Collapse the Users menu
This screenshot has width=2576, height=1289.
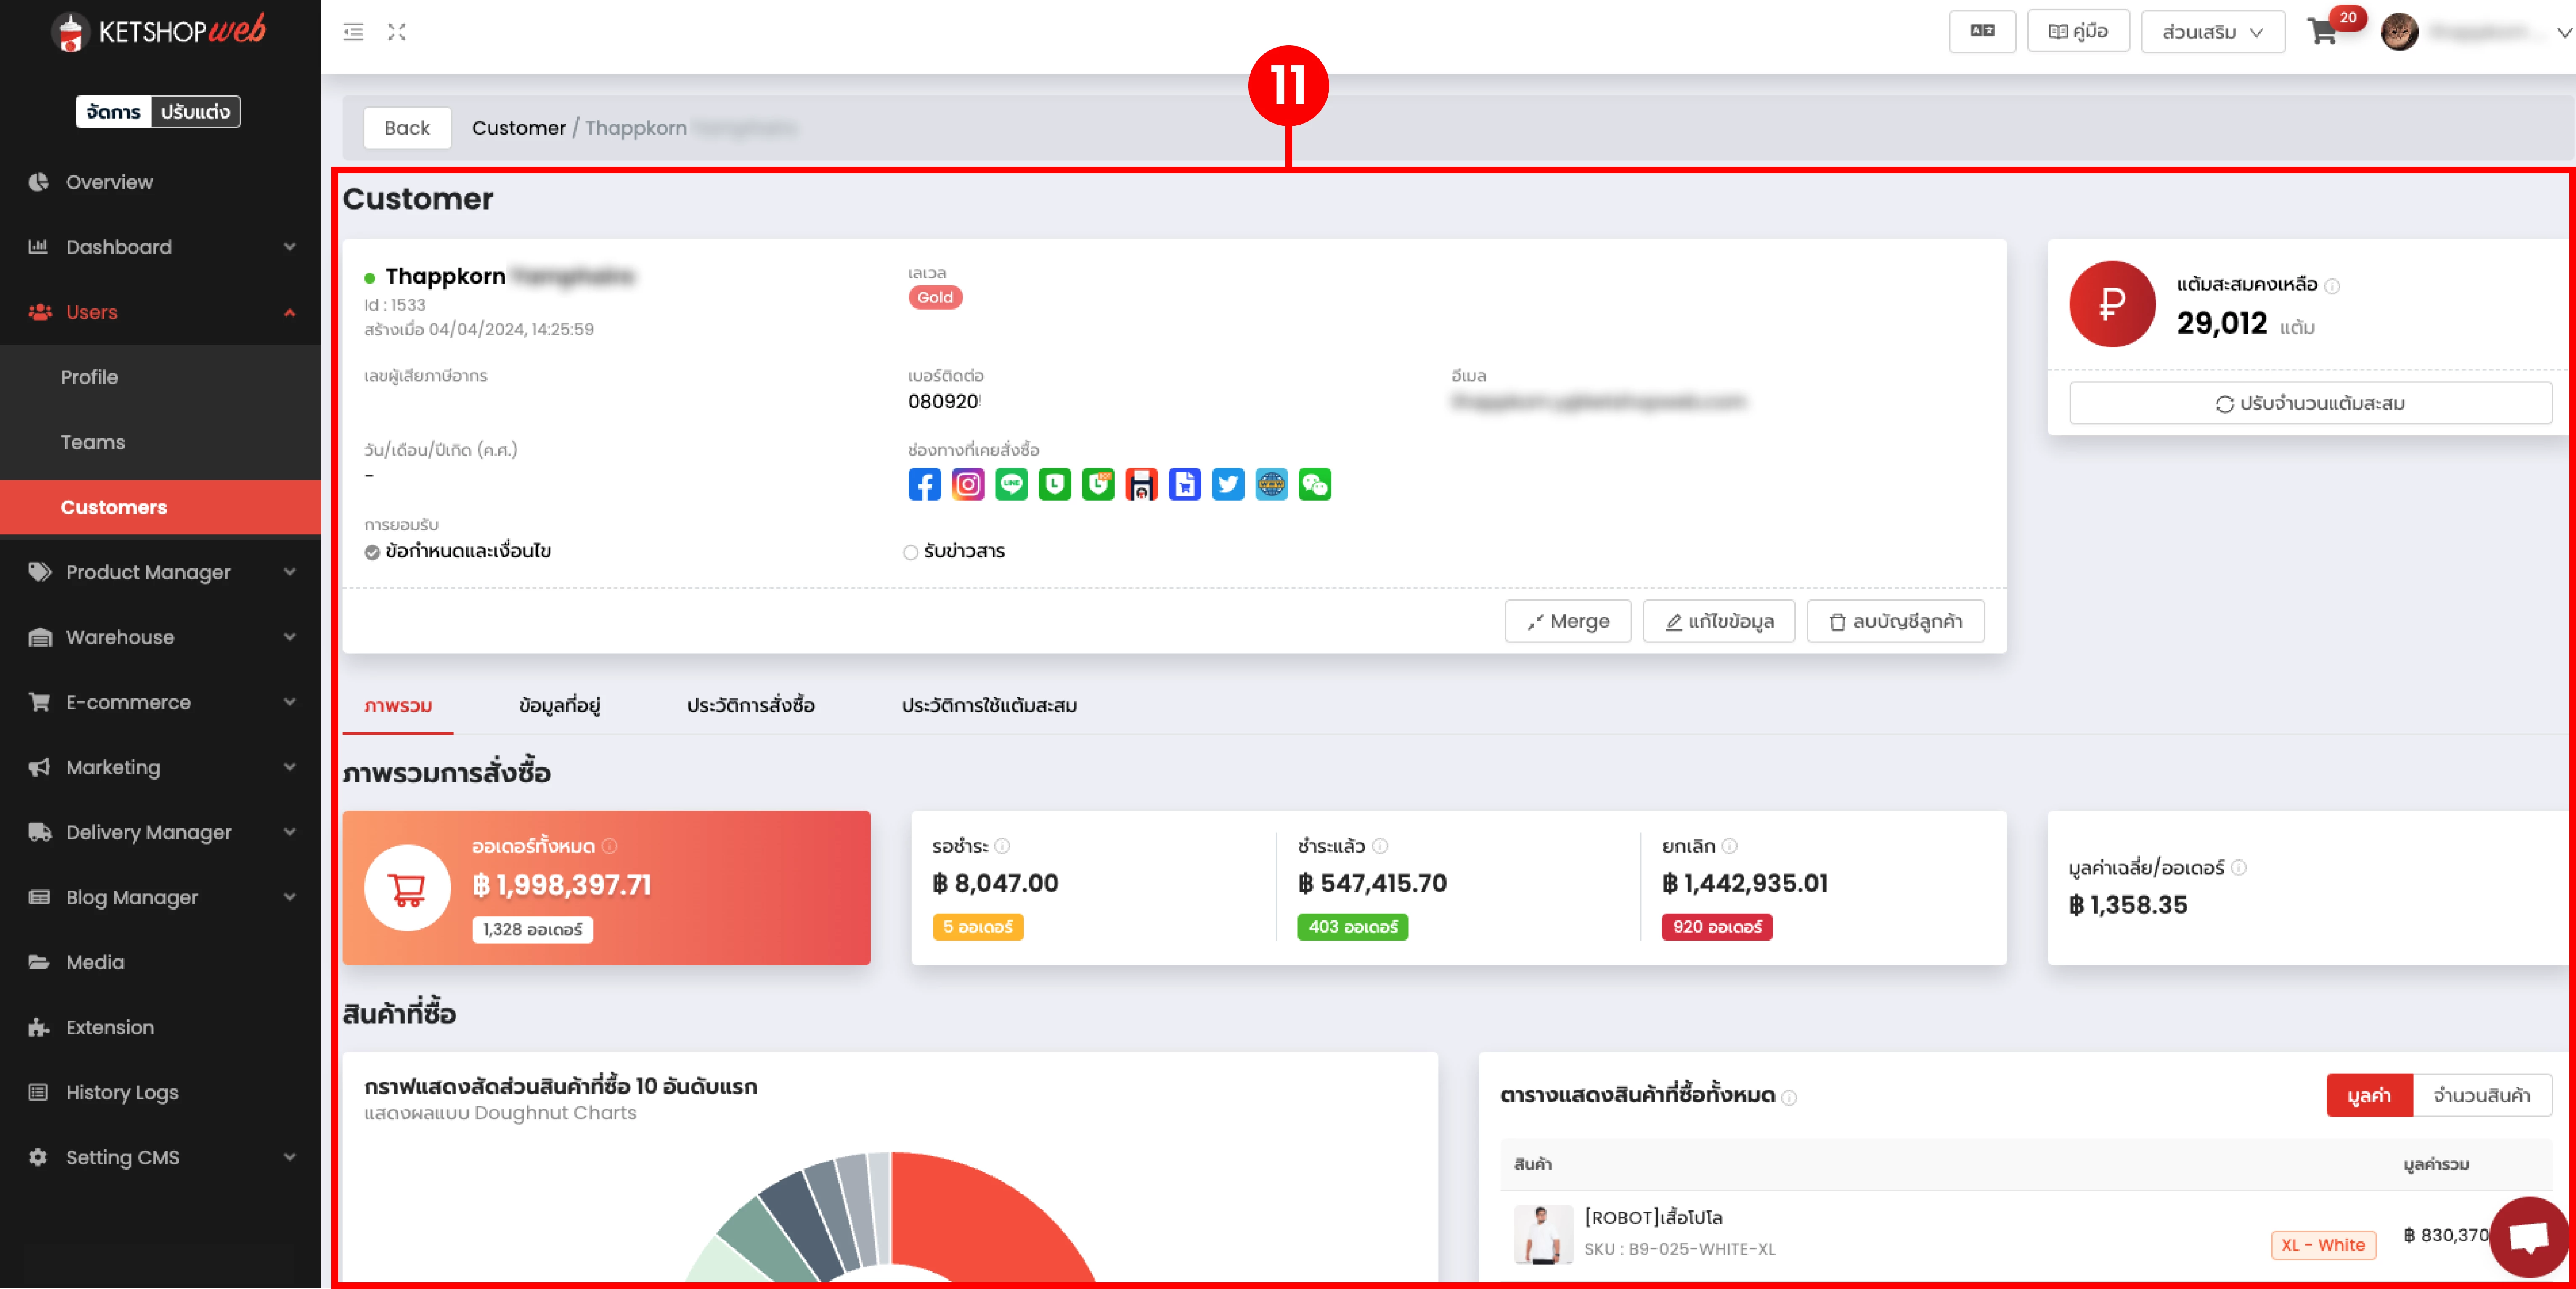[x=160, y=312]
